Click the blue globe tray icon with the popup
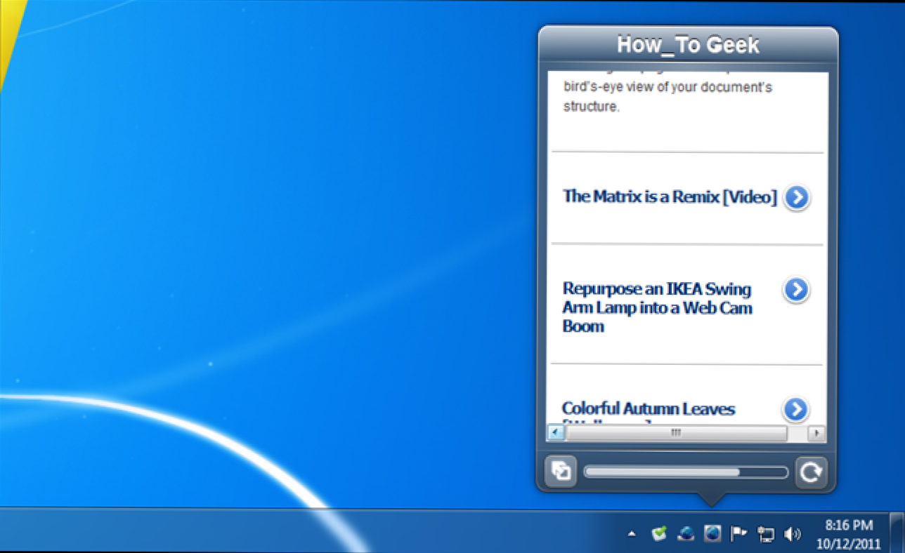This screenshot has height=553, width=905. coord(712,534)
